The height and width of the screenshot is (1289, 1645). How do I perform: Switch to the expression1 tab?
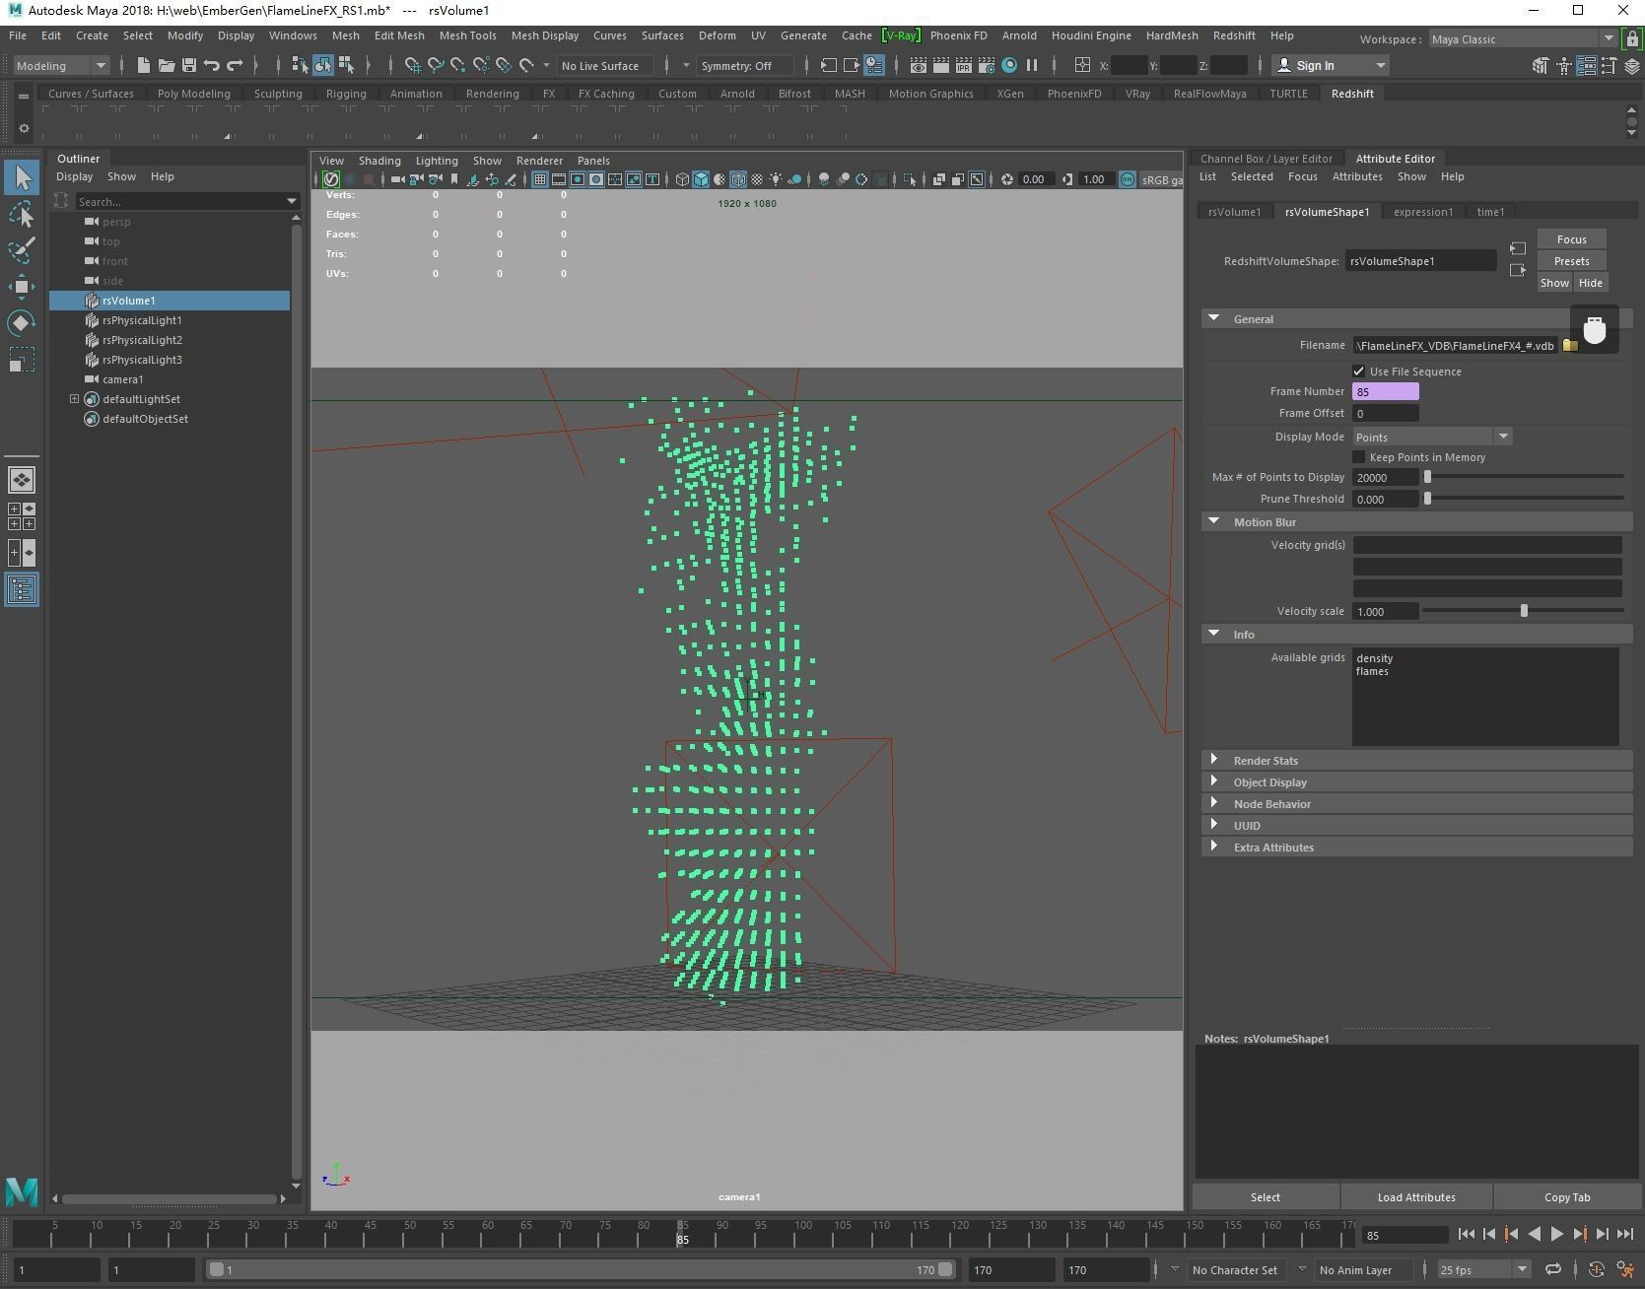coord(1423,212)
